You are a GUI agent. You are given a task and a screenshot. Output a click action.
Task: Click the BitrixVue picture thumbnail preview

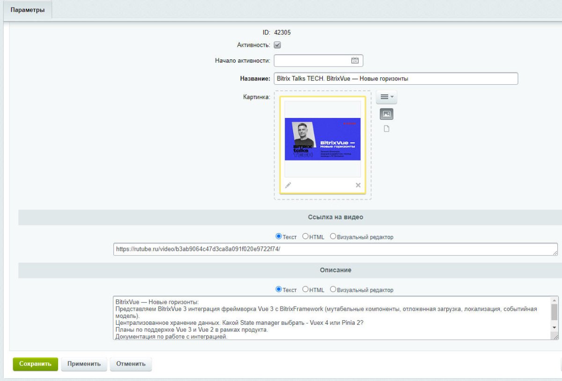coord(323,139)
